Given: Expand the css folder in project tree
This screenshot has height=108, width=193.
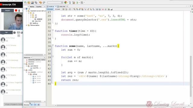Looking at the screenshot, I should (31, 15).
